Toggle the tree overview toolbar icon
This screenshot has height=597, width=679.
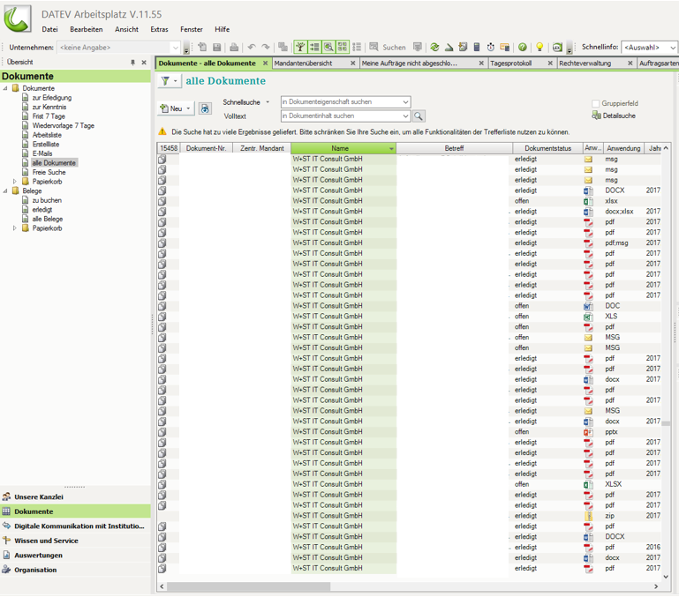300,47
